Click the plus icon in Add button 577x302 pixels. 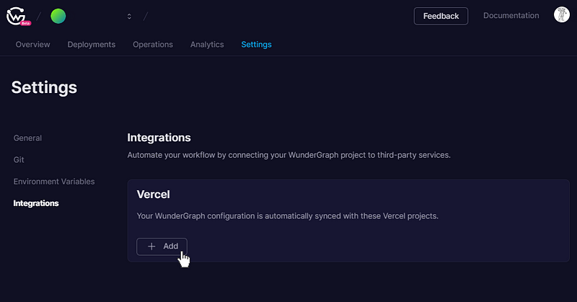point(151,247)
